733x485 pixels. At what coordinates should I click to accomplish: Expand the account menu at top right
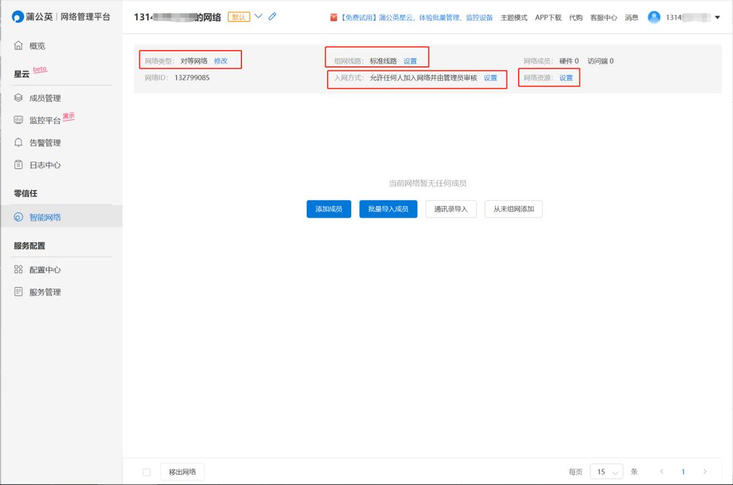click(x=717, y=17)
